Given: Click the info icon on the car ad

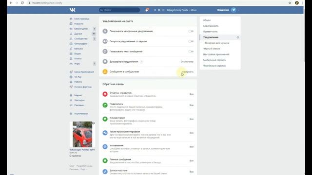Looking at the screenshot, I should (x=93, y=123).
